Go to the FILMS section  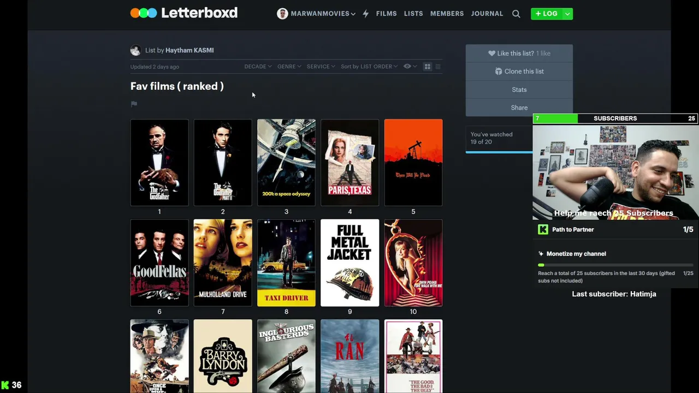click(386, 14)
